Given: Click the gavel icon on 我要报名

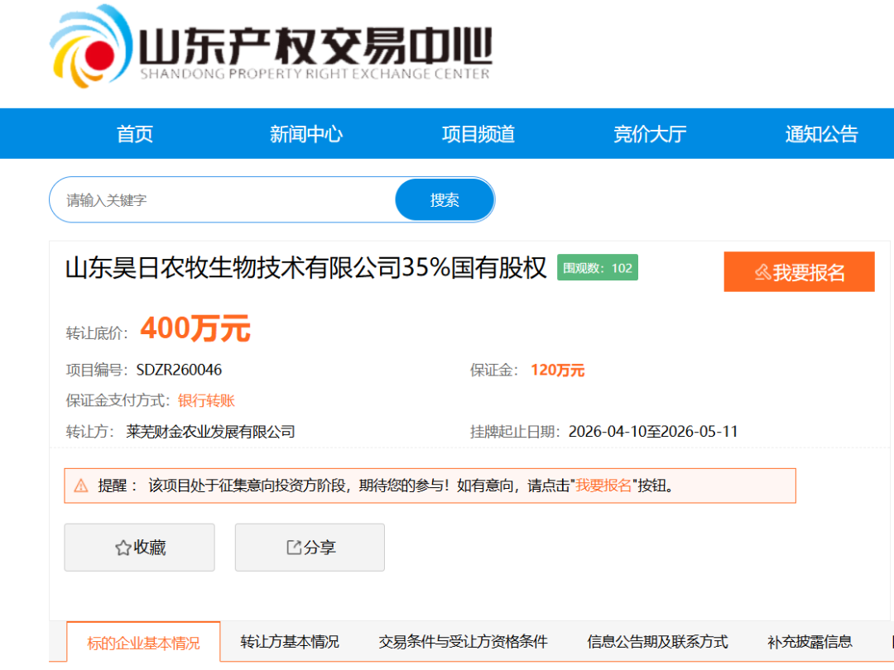Looking at the screenshot, I should (762, 272).
